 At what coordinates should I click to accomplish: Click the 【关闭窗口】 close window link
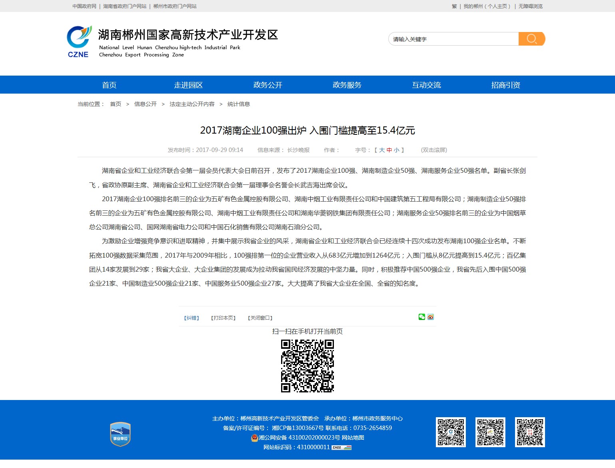pos(260,318)
